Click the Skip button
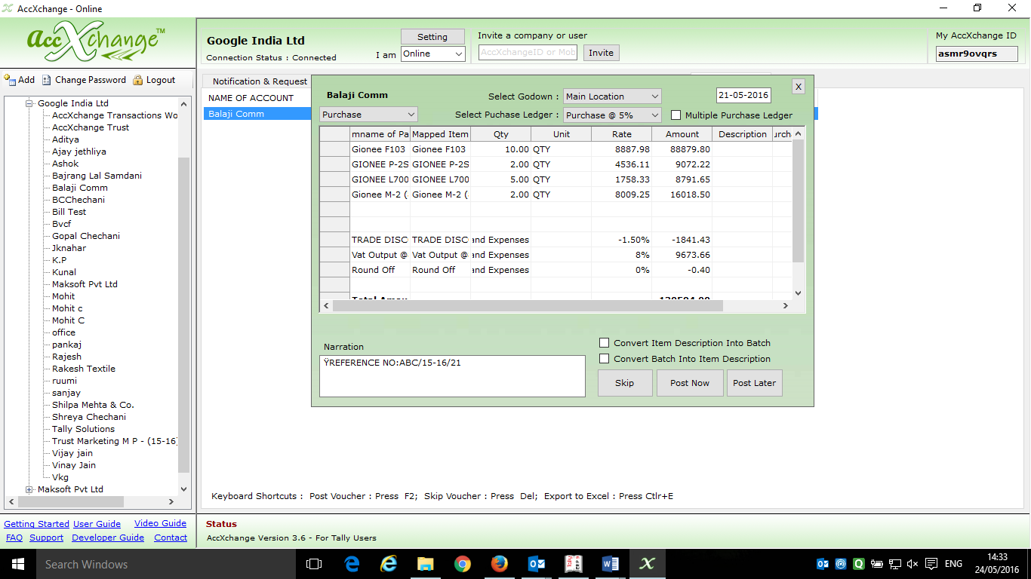 tap(625, 383)
